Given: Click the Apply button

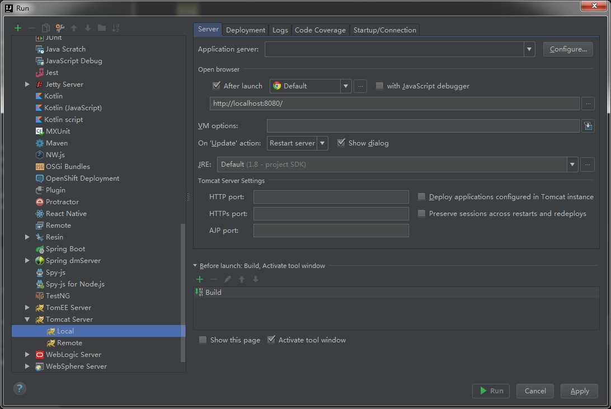Looking at the screenshot, I should tap(580, 391).
